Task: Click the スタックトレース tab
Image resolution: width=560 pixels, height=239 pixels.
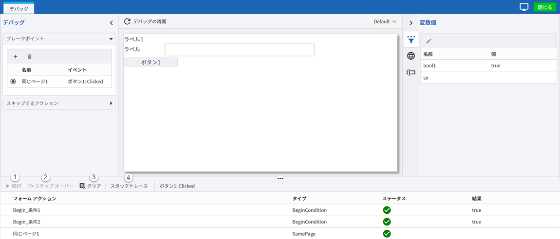Action: pyautogui.click(x=129, y=186)
